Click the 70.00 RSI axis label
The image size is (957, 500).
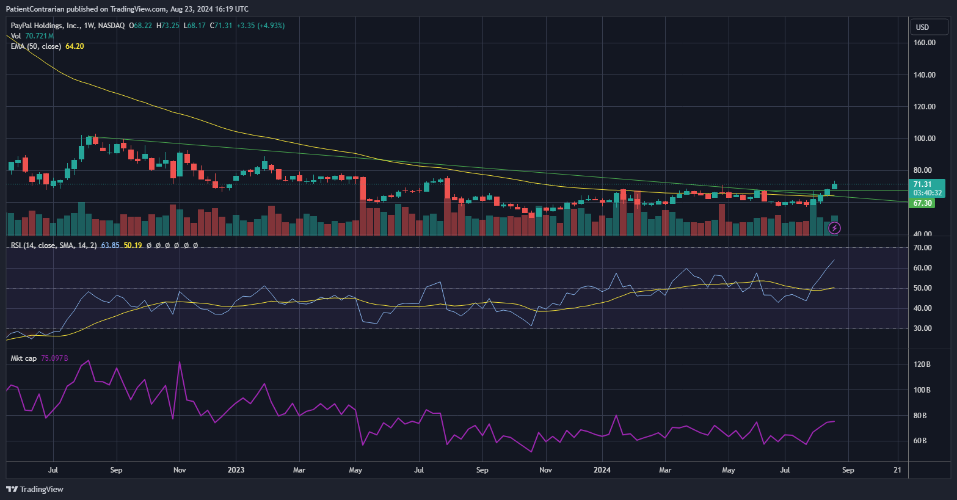923,248
